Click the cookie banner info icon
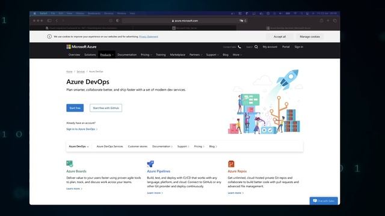The image size is (385, 216). point(49,37)
